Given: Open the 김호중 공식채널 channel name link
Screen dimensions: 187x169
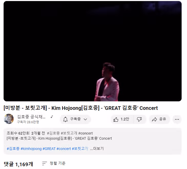Looking at the screenshot, I should coord(31,117).
